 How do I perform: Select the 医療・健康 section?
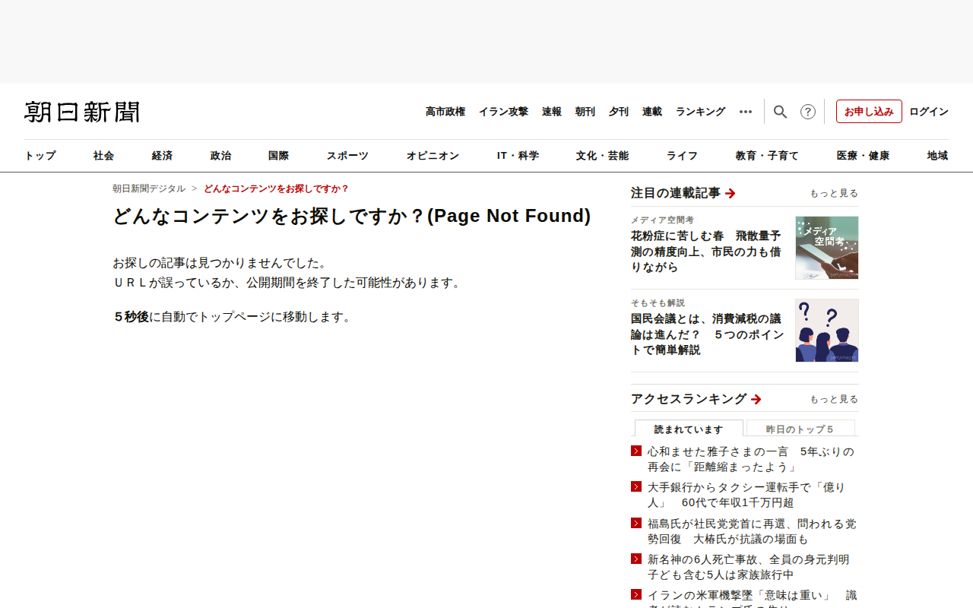[863, 156]
